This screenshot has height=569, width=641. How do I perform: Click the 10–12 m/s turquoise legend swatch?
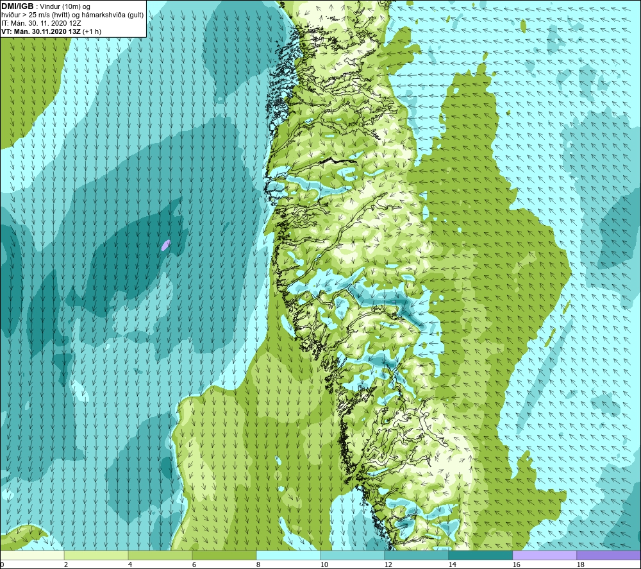[x=353, y=556]
